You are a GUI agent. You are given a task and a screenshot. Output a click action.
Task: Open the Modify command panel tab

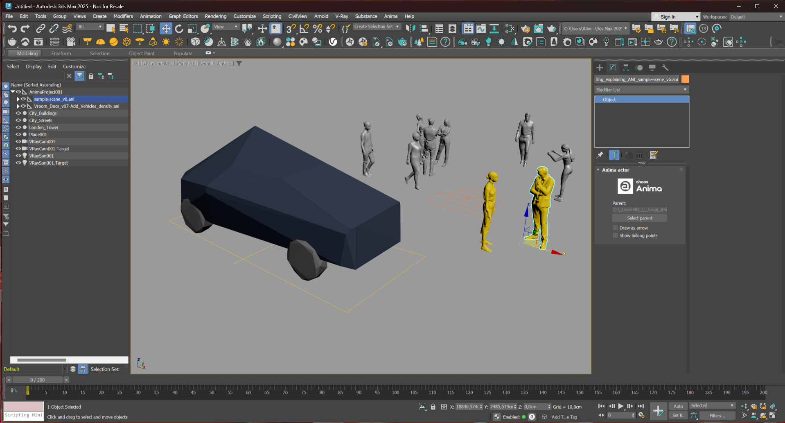(x=613, y=68)
